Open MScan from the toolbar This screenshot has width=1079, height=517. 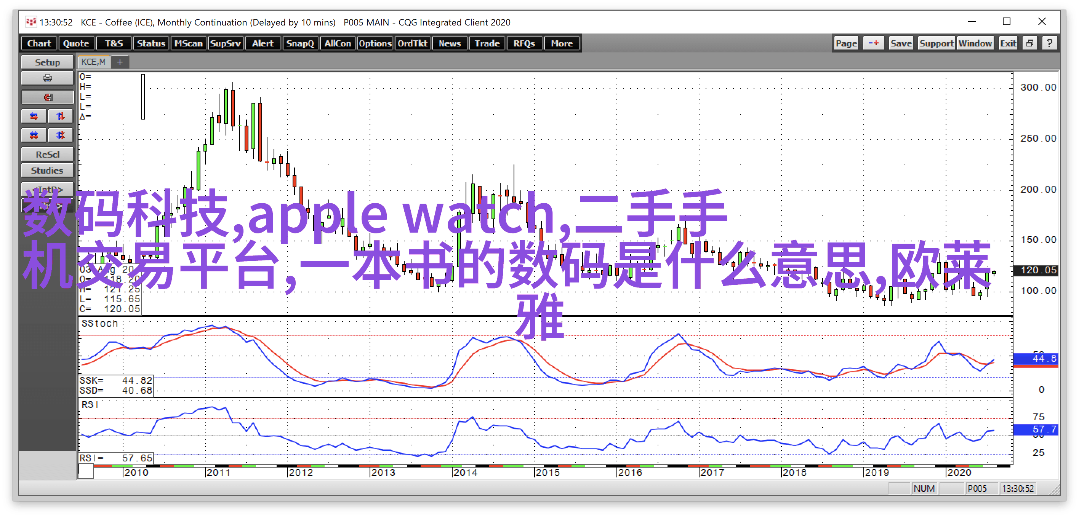tap(188, 43)
